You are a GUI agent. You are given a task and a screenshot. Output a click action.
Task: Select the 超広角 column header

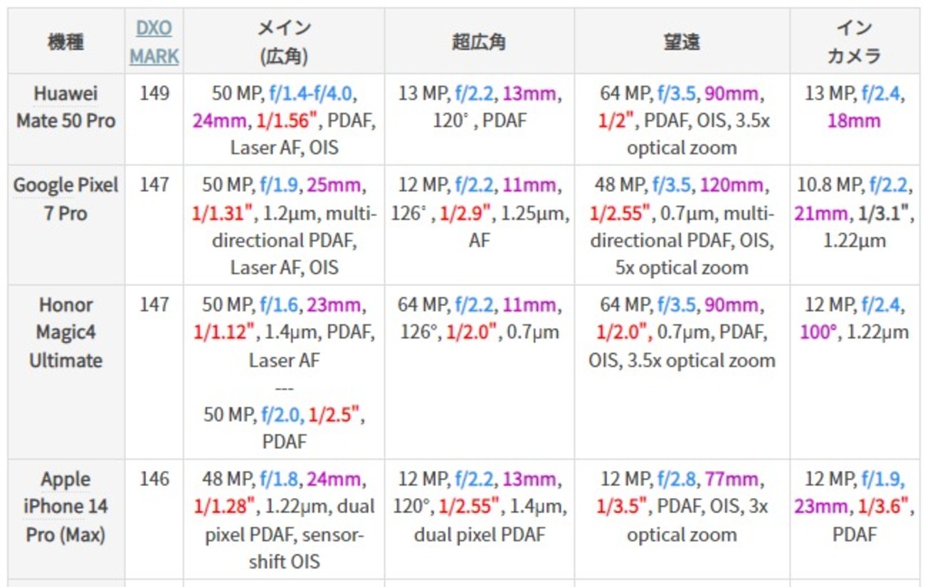(x=479, y=42)
